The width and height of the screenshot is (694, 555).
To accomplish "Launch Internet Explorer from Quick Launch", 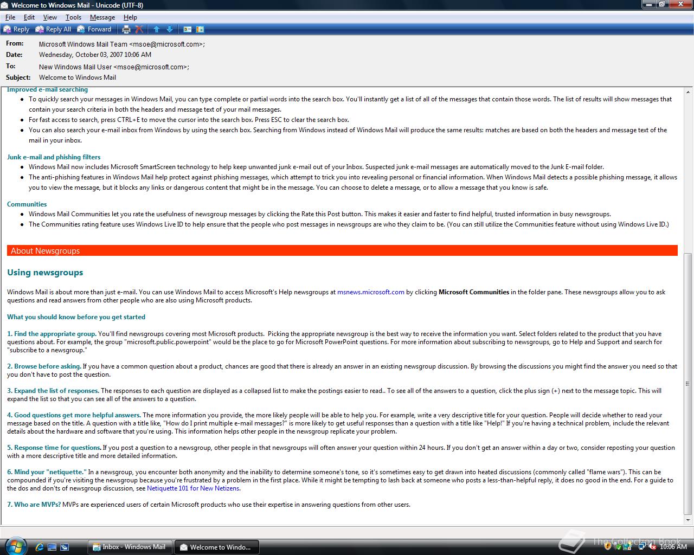I will click(x=39, y=547).
